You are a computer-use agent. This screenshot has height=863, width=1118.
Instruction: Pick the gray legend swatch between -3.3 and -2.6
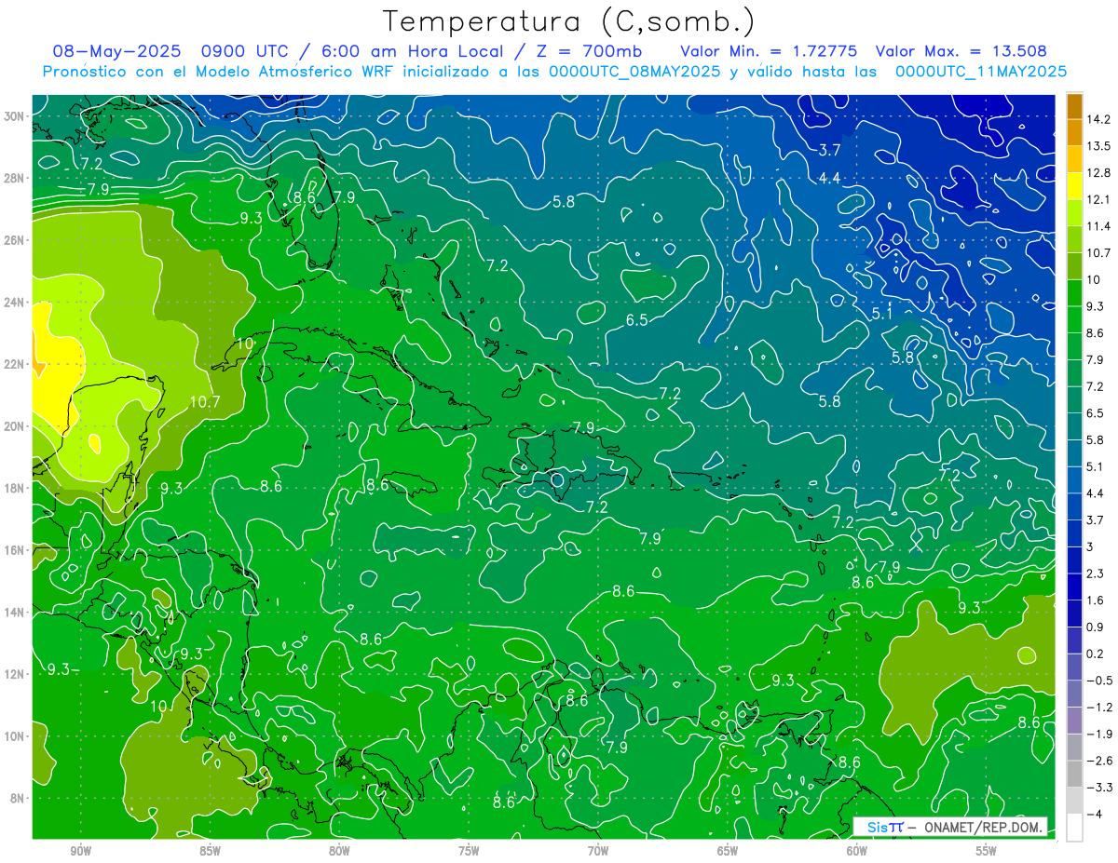pyautogui.click(x=1074, y=774)
